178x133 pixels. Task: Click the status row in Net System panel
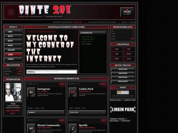13,74
